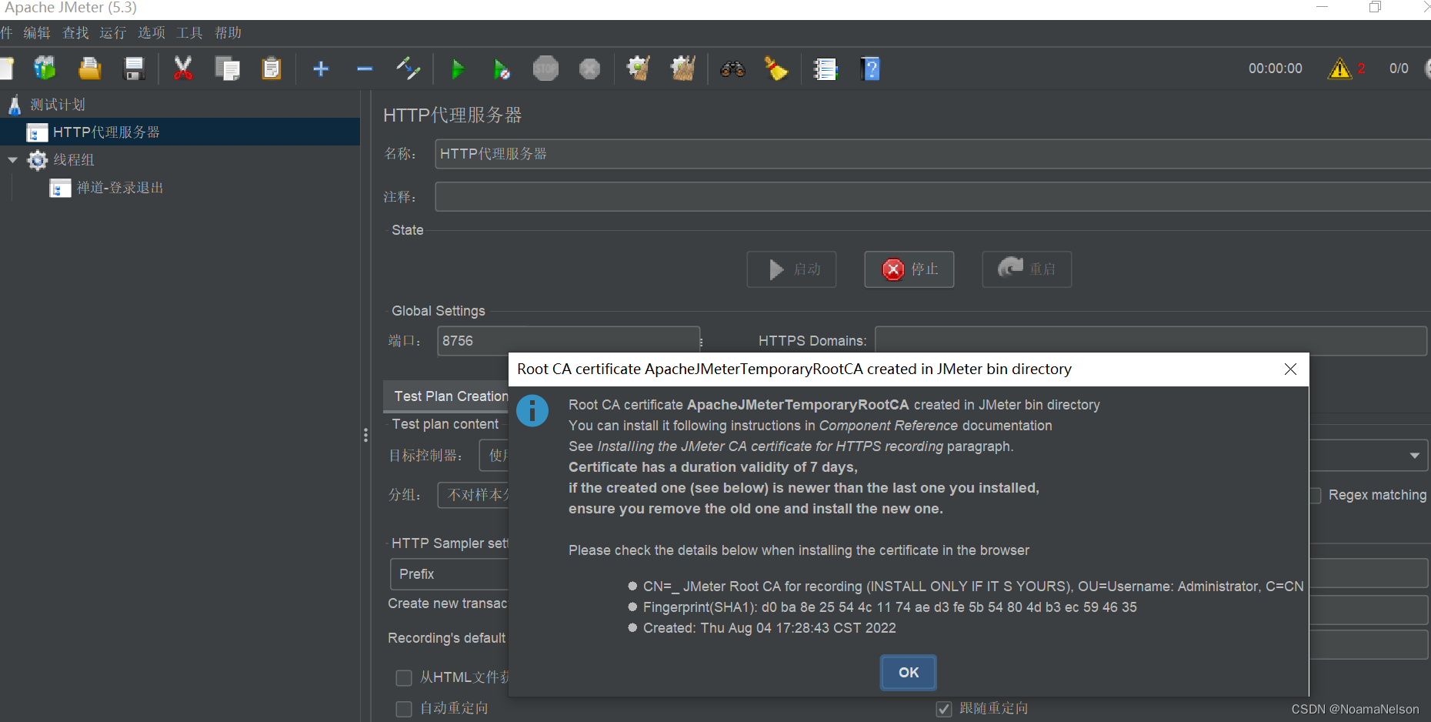Viewport: 1431px width, 722px height.
Task: Open the 目标控制器 dropdown arrow
Action: pos(1414,456)
